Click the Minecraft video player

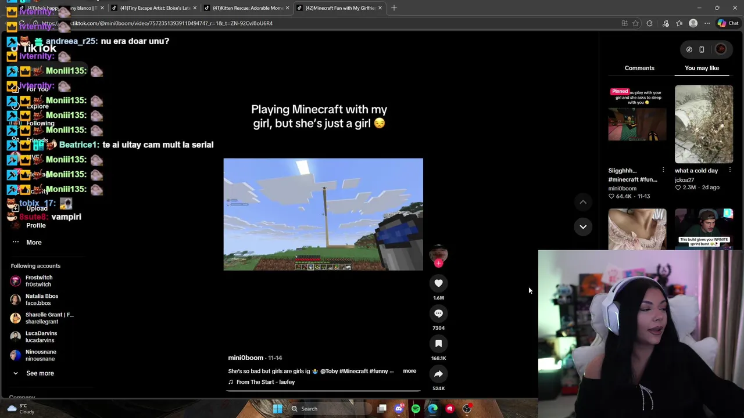[323, 214]
